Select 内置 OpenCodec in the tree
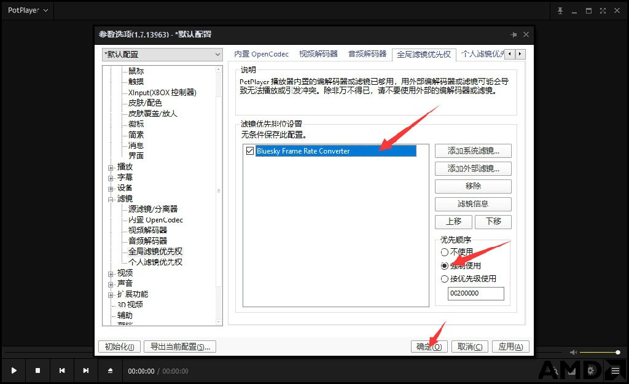629x384 pixels. pyautogui.click(x=155, y=220)
